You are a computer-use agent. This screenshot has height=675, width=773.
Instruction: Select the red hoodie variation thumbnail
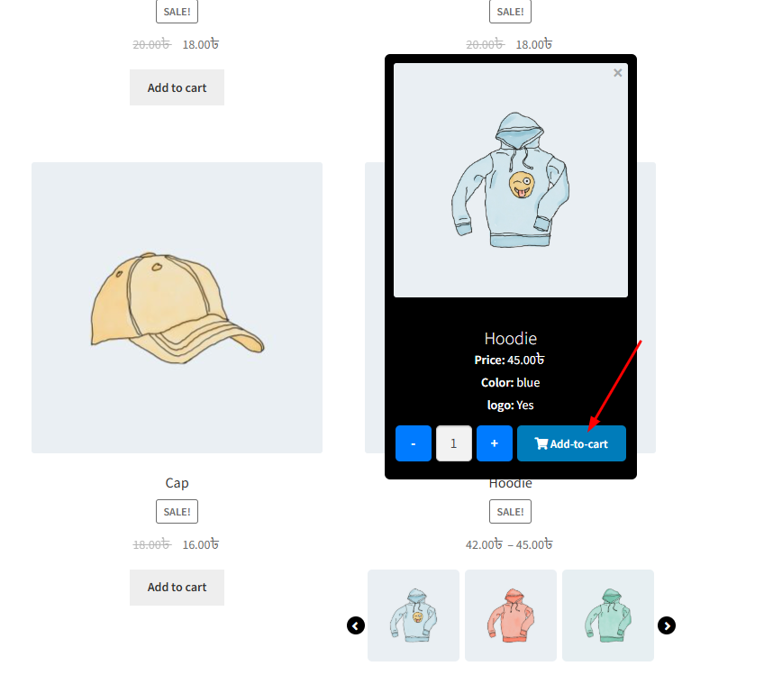pos(510,616)
